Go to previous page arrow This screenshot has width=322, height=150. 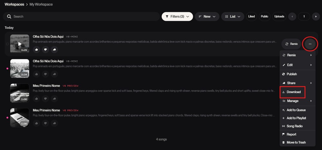[x=292, y=16]
